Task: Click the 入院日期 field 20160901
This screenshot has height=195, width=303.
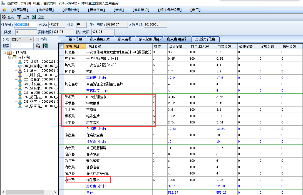Action: pos(155,25)
